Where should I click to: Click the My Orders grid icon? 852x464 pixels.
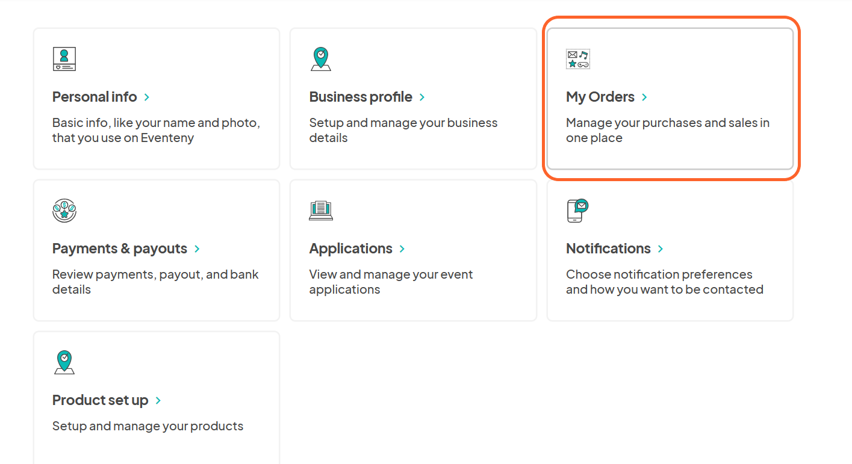[x=578, y=59]
